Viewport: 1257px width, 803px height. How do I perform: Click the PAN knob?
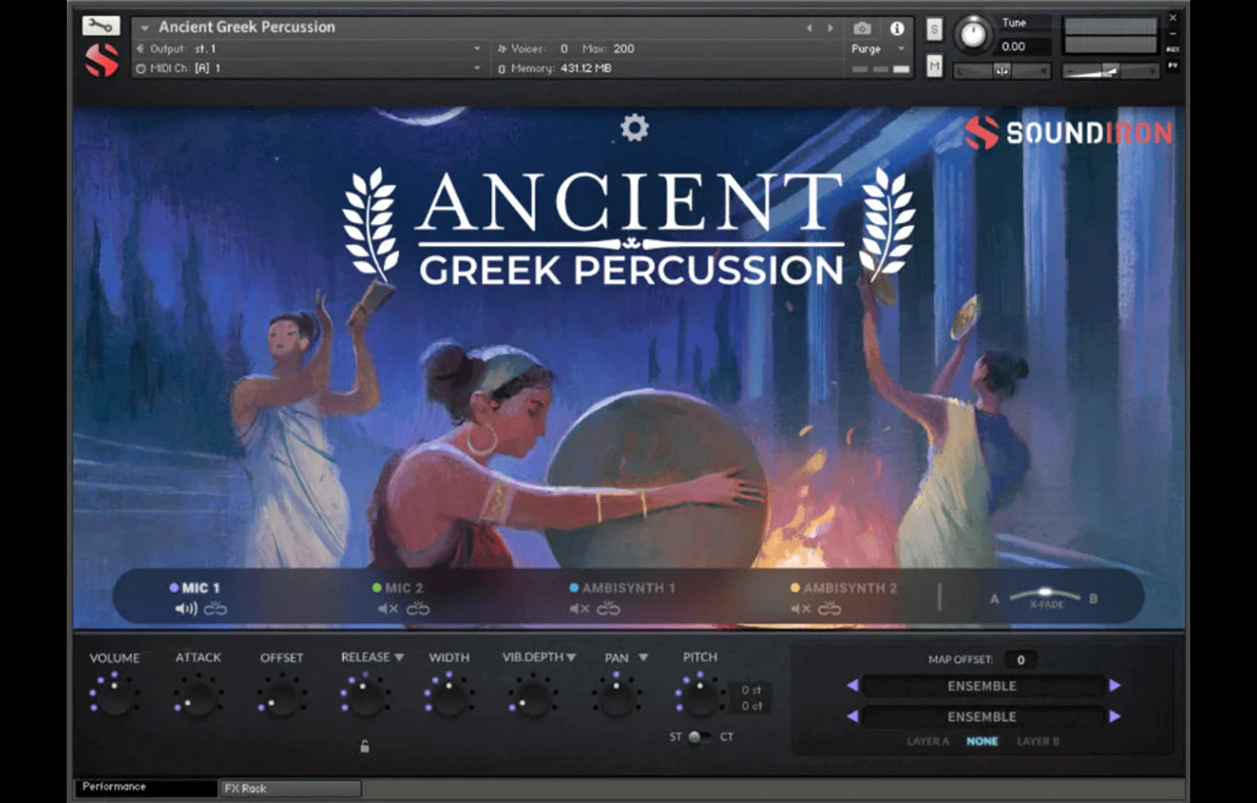tap(617, 696)
